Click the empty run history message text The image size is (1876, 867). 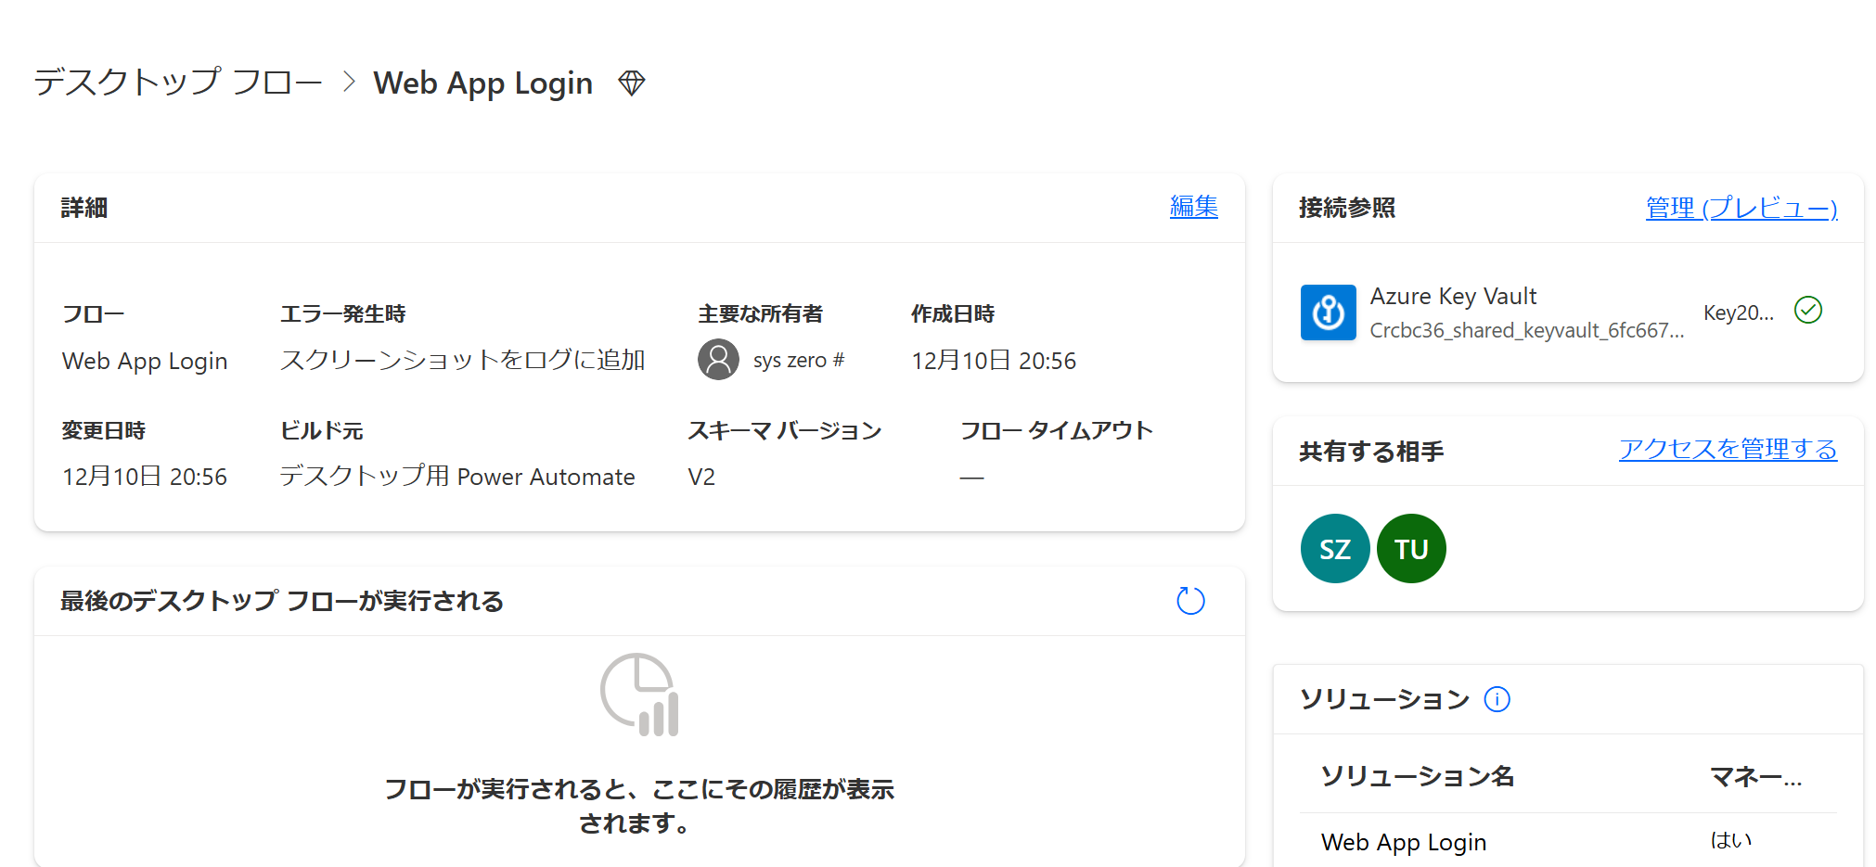tap(639, 806)
